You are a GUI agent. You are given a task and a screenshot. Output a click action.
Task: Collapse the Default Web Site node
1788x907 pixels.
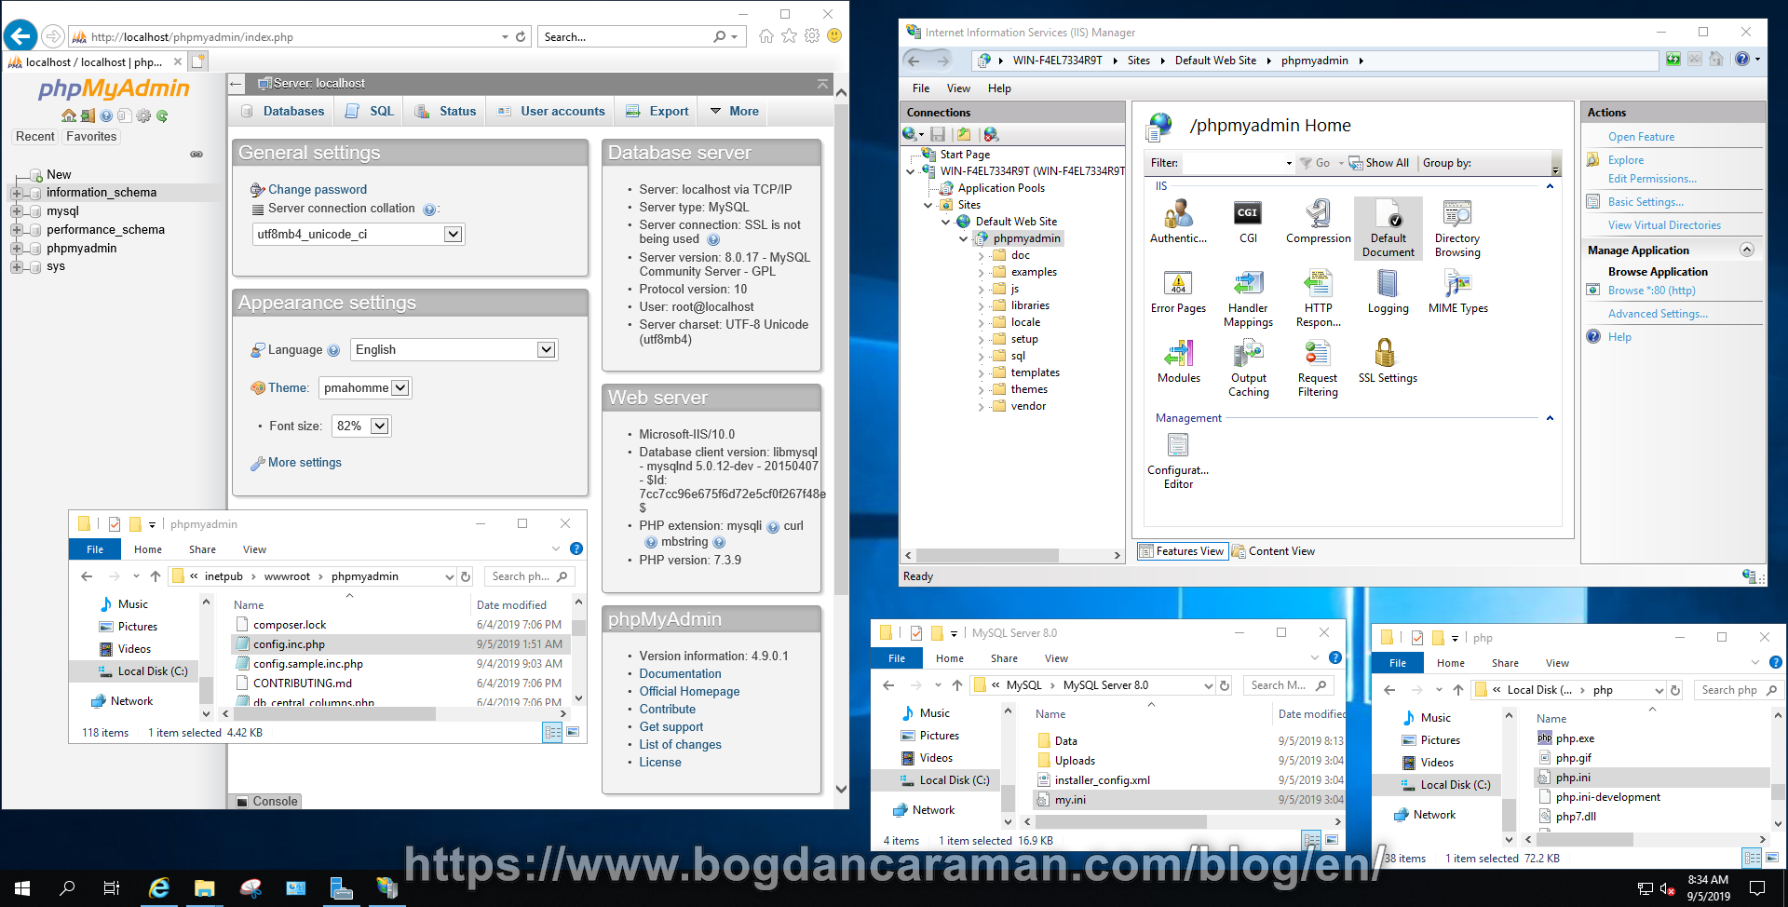[x=945, y=222]
